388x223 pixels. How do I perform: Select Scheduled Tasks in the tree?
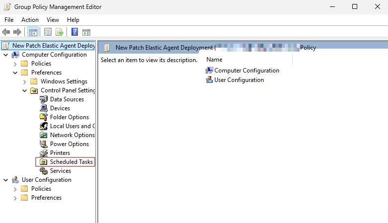(x=71, y=162)
